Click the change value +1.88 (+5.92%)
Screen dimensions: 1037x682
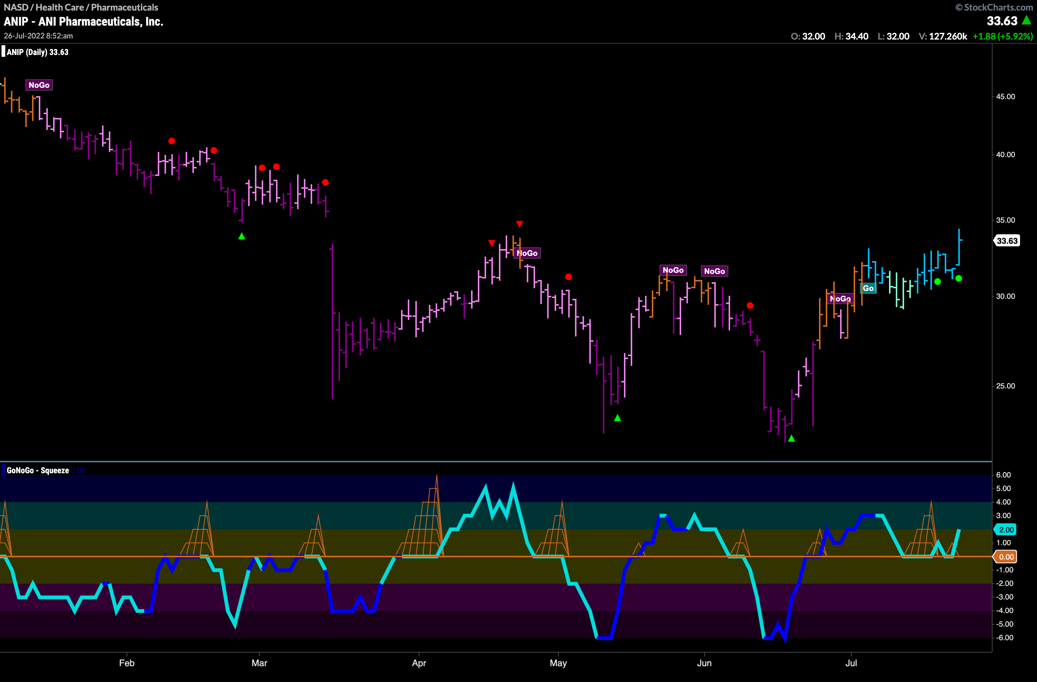[x=1003, y=36]
